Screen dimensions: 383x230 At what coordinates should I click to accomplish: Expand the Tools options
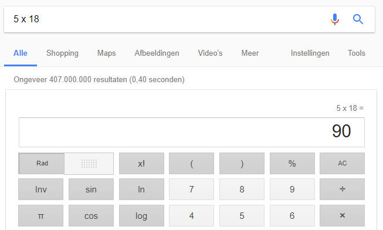[357, 53]
